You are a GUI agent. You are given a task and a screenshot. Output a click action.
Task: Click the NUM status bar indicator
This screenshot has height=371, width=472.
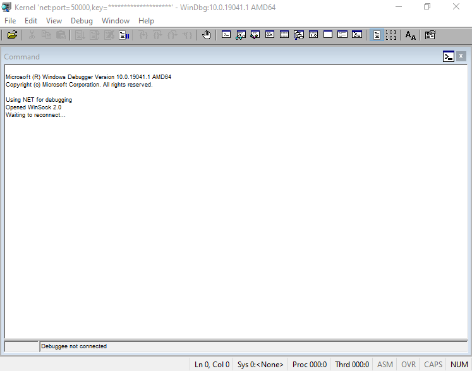(x=459, y=365)
